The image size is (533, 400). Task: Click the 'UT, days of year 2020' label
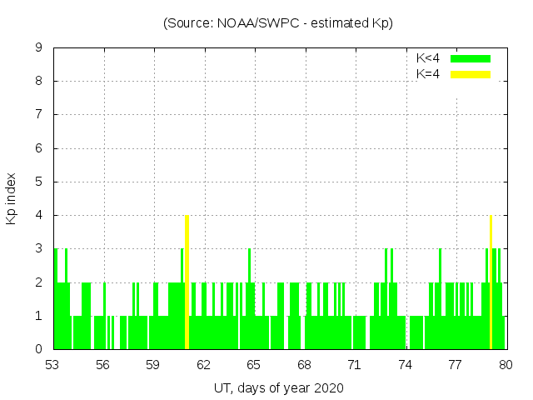(x=278, y=387)
